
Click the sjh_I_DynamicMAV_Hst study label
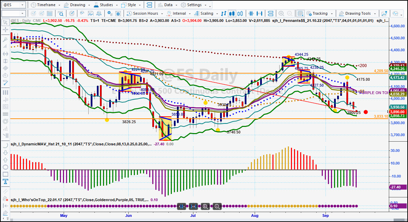tap(81, 144)
